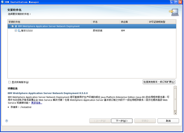Click the IBM Installation Manager title icon
This screenshot has width=184, height=133.
tap(2, 2)
